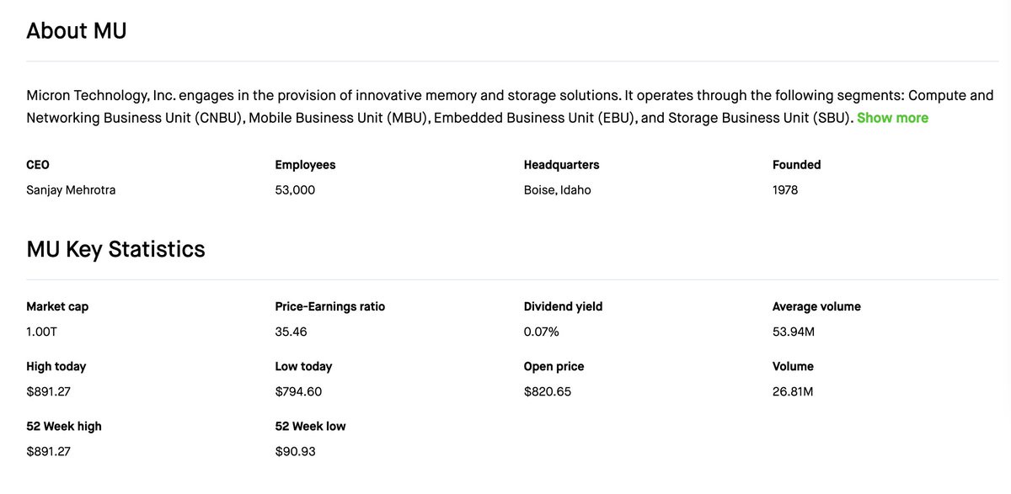
Task: Select CEO name Sanjay Mehrotra
Action: coord(71,190)
